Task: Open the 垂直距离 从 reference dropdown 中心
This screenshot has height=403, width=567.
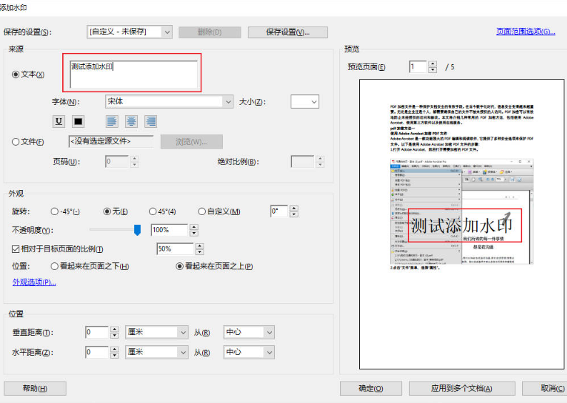Action: pos(249,332)
